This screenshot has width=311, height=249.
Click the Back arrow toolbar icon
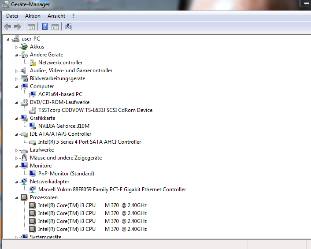[7, 26]
